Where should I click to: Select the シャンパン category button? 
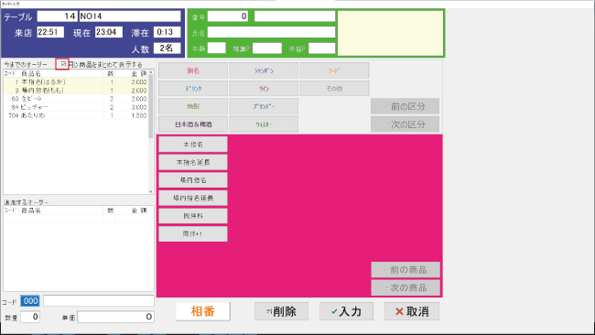[264, 70]
